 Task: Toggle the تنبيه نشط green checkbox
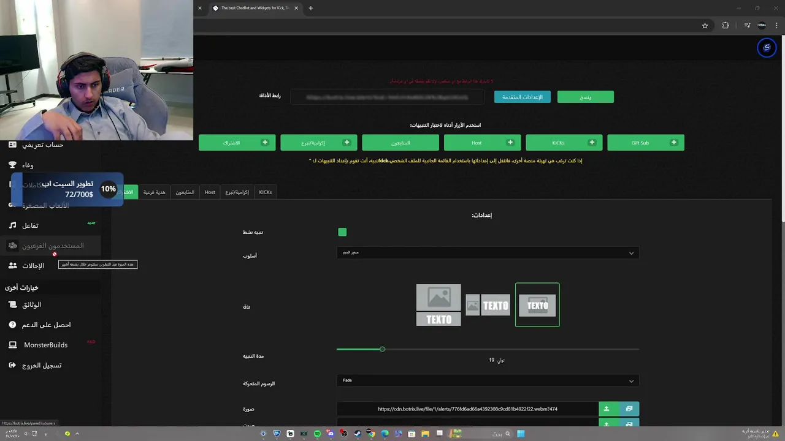342,232
